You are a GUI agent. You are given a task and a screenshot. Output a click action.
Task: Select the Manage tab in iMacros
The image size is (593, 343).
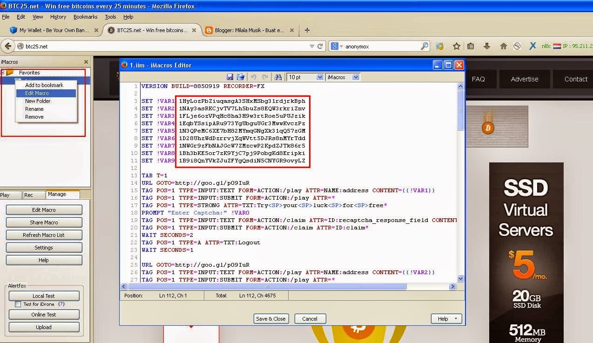[62, 195]
